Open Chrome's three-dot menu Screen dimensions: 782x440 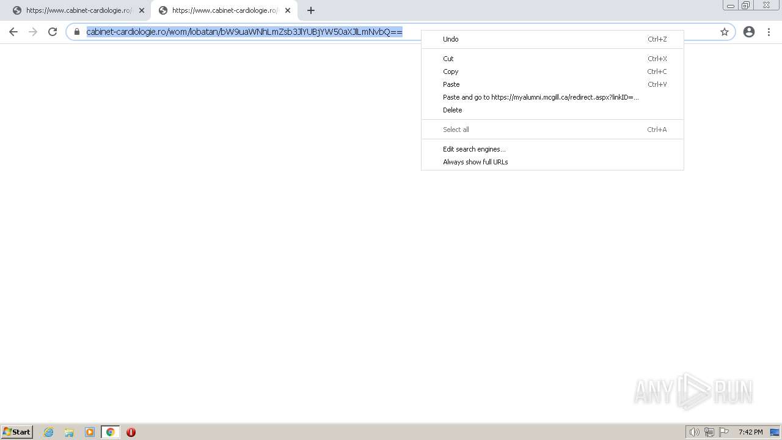[769, 32]
